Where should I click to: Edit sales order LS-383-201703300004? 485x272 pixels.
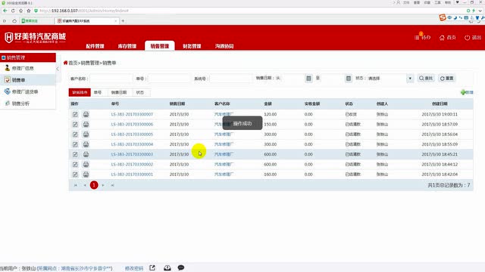point(75,144)
